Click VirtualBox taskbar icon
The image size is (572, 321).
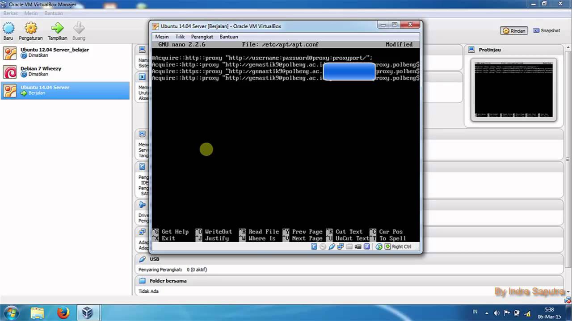[88, 313]
